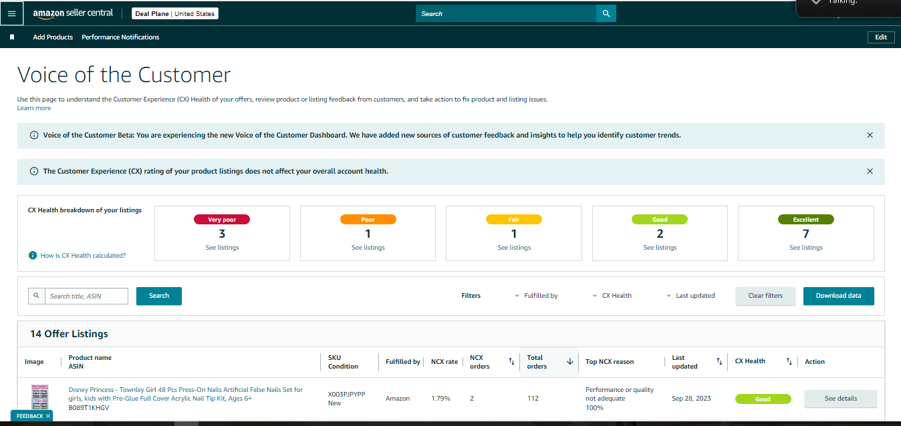Image resolution: width=901 pixels, height=426 pixels.
Task: Sort listings by Total orders arrow
Action: [569, 361]
